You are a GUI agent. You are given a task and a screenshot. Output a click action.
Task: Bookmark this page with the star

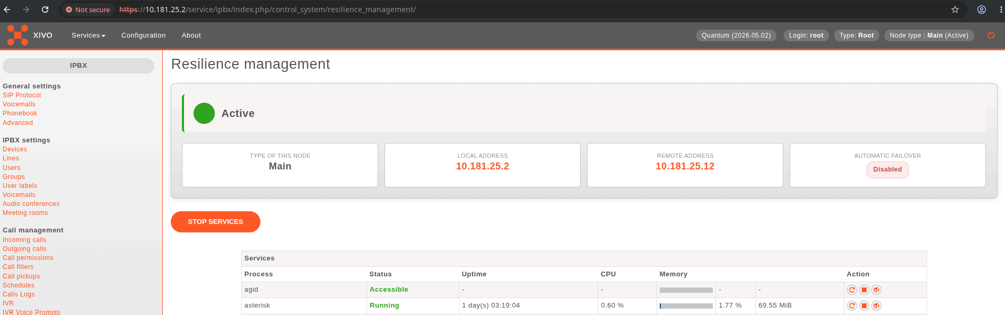pos(955,10)
